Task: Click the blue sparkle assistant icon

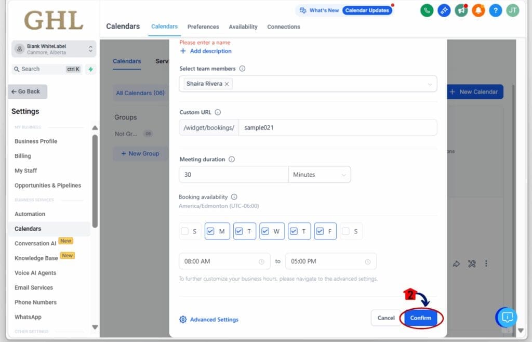Action: point(444,10)
